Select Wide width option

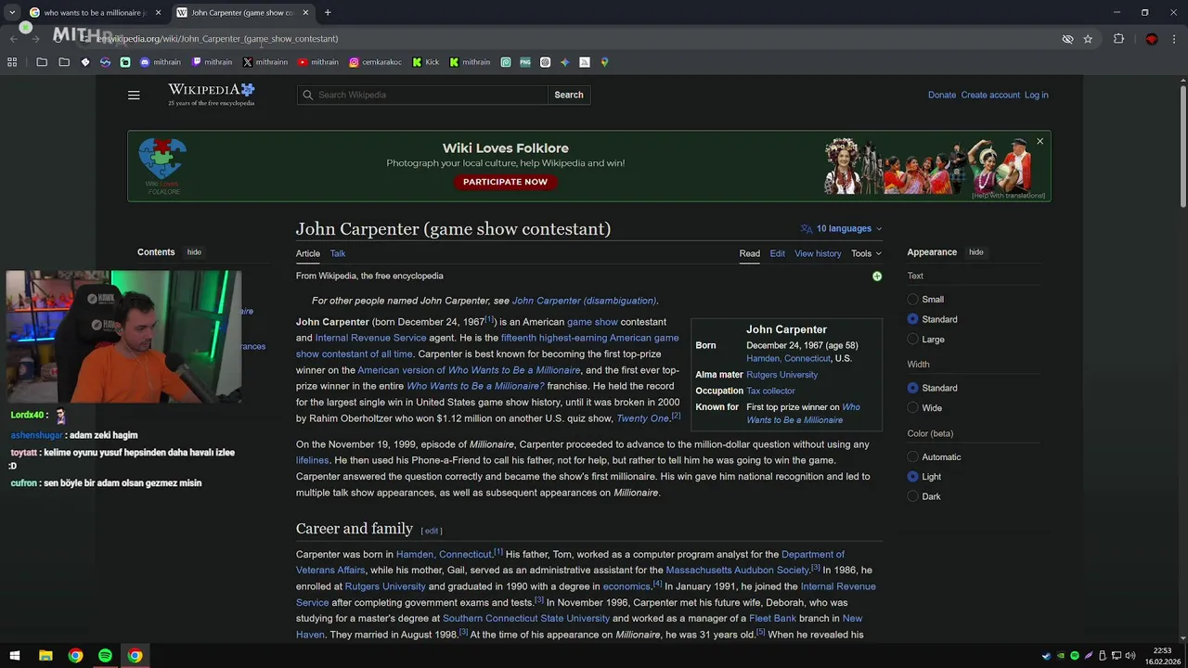(x=912, y=408)
